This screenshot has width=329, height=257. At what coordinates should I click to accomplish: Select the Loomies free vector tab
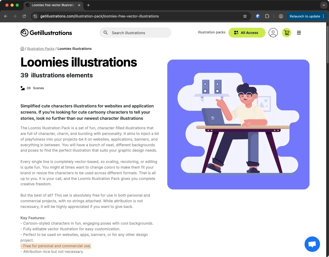(53, 5)
